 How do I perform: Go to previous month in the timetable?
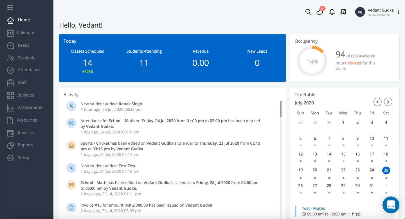[377, 102]
